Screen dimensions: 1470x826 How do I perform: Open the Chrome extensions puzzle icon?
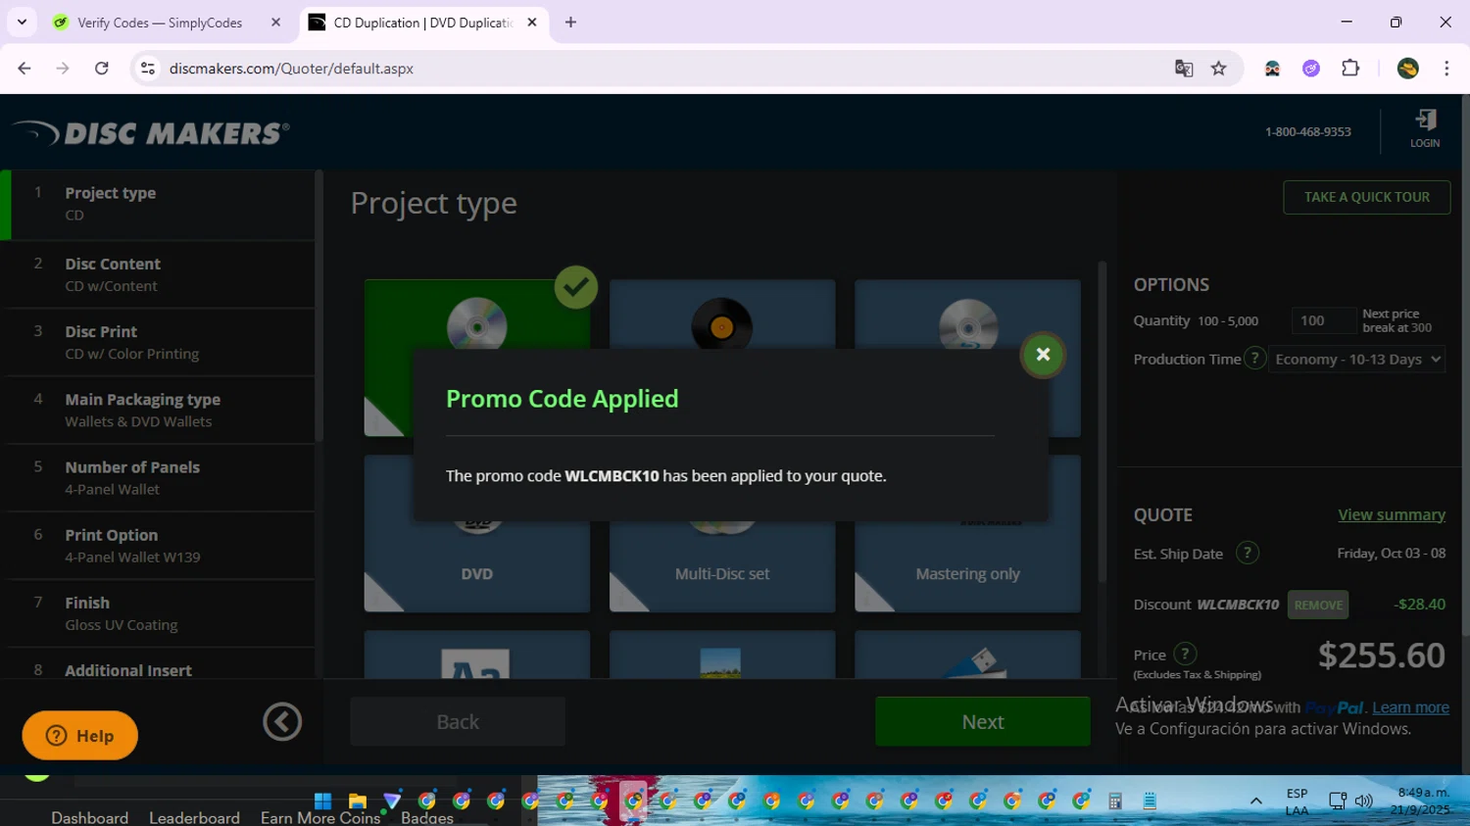coord(1350,69)
